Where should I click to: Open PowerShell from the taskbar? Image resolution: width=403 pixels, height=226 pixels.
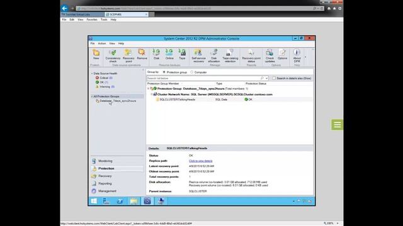point(120,201)
